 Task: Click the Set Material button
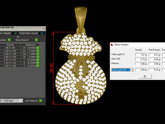point(32,101)
